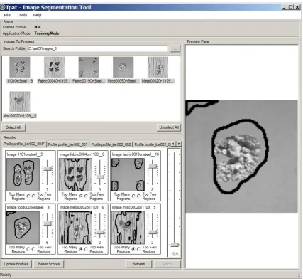The width and height of the screenshot is (303, 279).
Task: Click the 'Image 1101onsteel__9' card title
Action: coord(25,154)
